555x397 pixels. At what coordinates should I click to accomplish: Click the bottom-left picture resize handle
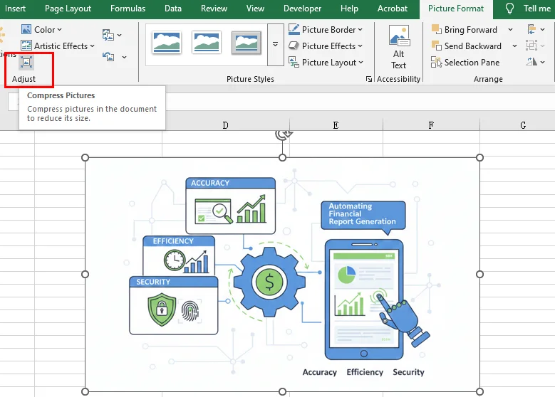coord(85,391)
